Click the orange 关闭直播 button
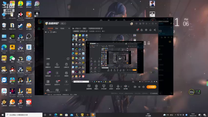Image resolution: width=208 pixels, height=117 pixels. tap(151, 87)
